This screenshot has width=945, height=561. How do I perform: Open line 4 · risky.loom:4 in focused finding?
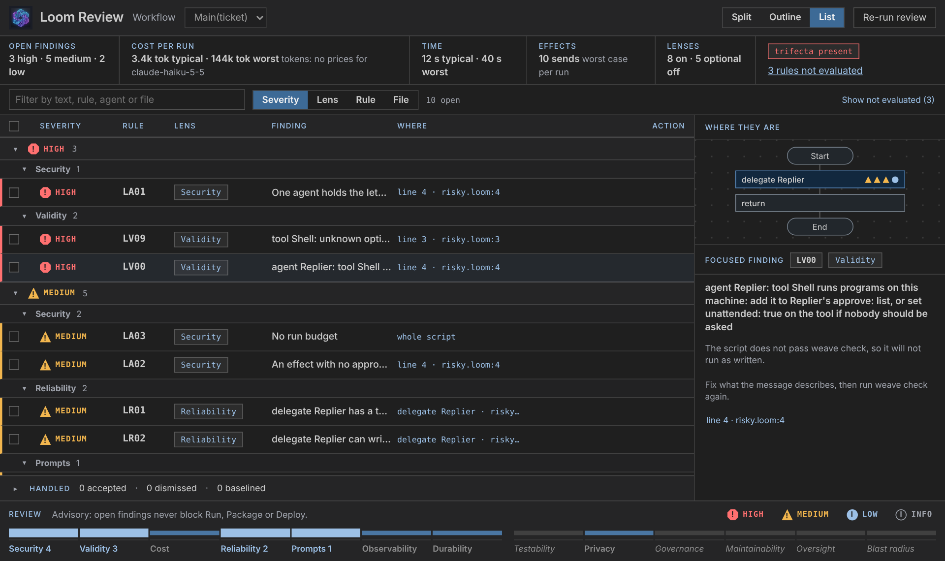click(x=745, y=420)
